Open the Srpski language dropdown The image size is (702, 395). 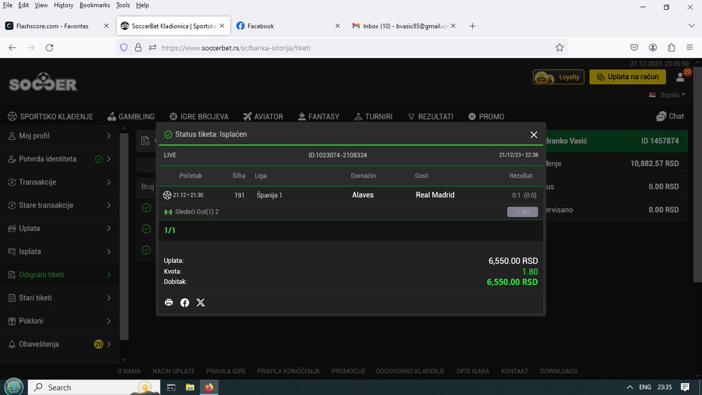point(667,95)
